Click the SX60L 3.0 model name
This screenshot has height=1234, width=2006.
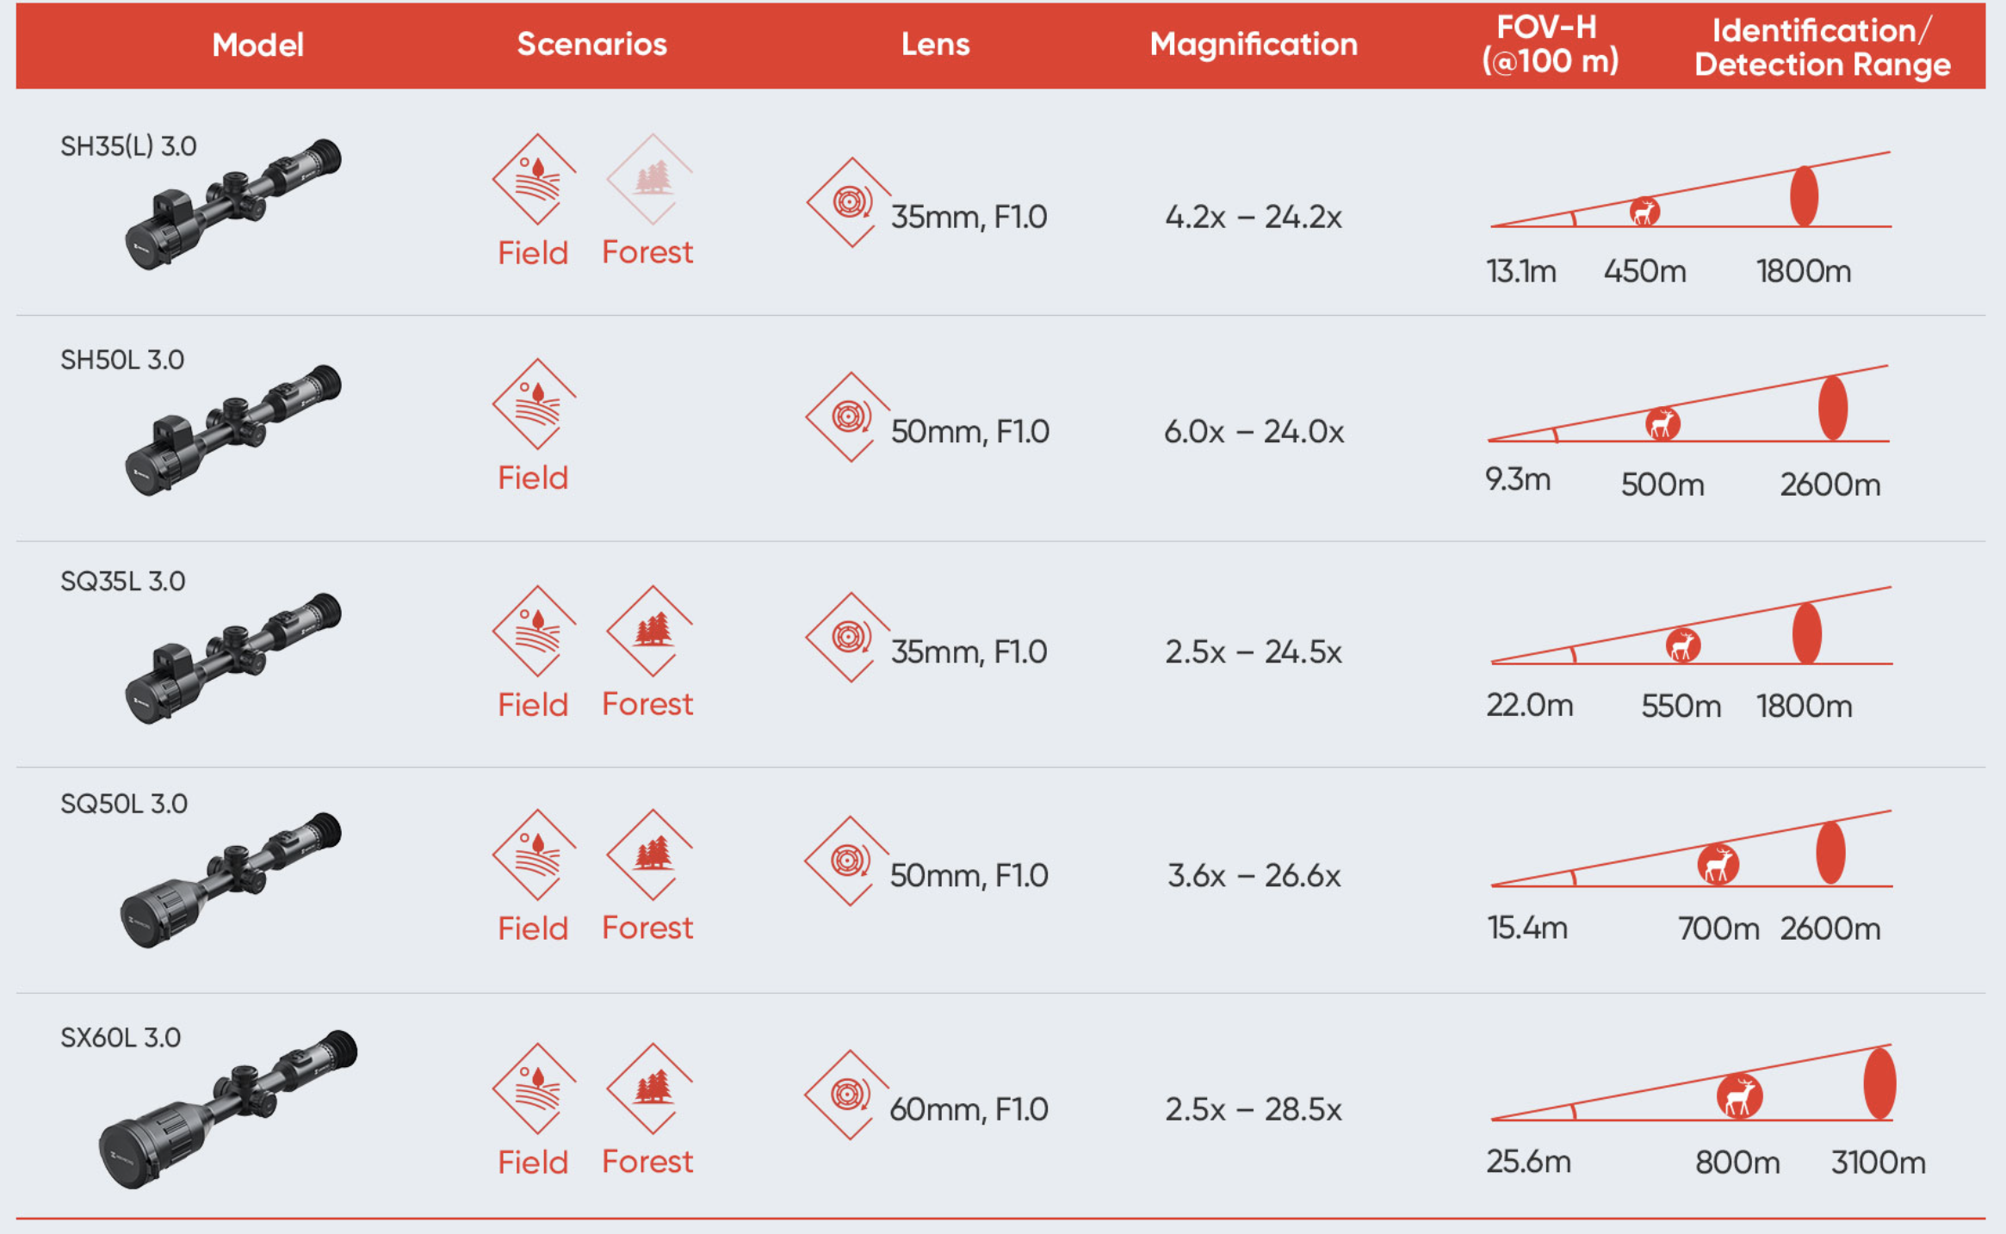coord(121,1038)
